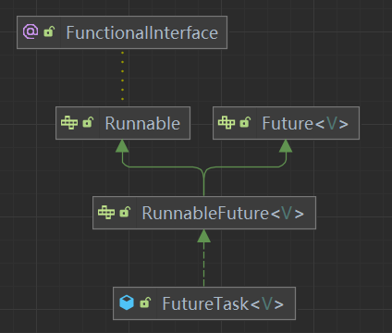Screen dimensions: 392x333
Task: Click the extends arrowhead pointing to Future<V>
Action: (286, 146)
